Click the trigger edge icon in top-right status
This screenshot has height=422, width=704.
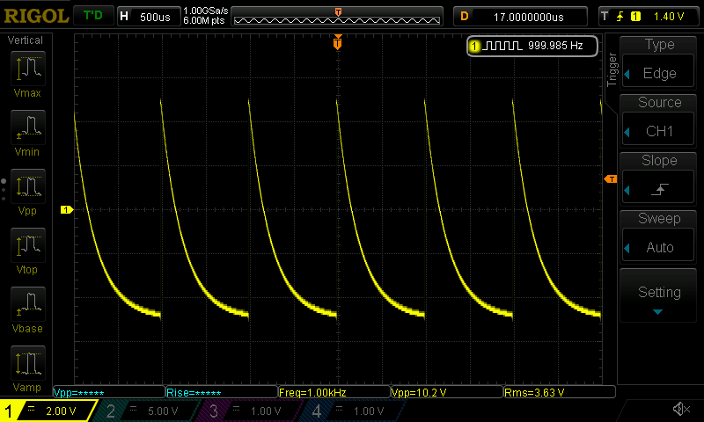click(620, 17)
